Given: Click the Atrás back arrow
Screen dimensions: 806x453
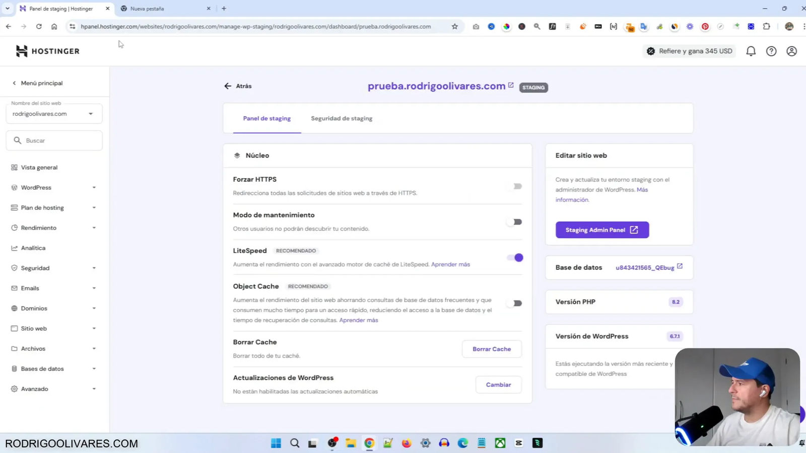Looking at the screenshot, I should coord(238,86).
